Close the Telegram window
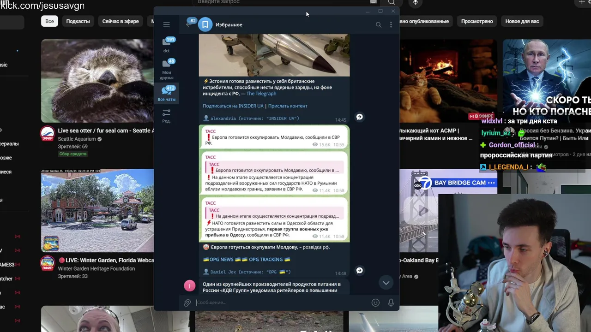Image resolution: width=591 pixels, height=332 pixels. [x=393, y=11]
